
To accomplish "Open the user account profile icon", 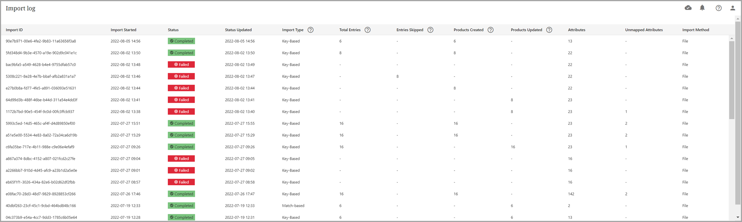I will (733, 8).
